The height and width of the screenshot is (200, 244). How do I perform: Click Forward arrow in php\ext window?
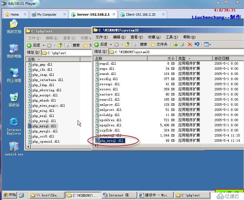click(49, 45)
